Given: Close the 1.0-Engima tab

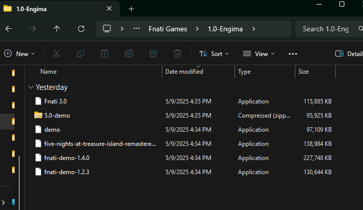Looking at the screenshot, I should pyautogui.click(x=109, y=9).
